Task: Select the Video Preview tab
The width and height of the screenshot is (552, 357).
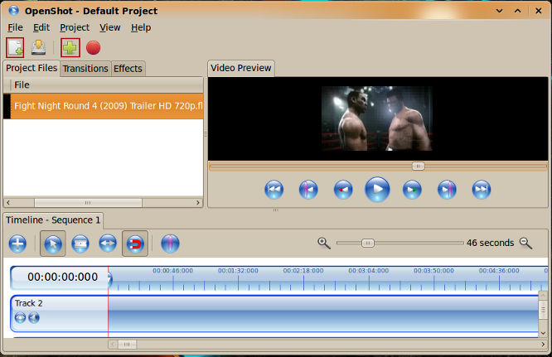Action: [x=241, y=68]
